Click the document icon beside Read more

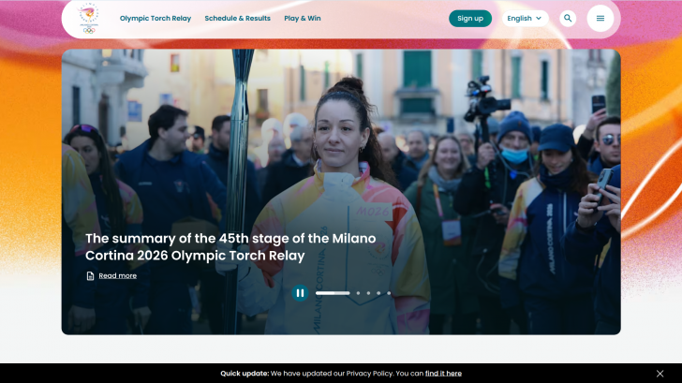[90, 276]
